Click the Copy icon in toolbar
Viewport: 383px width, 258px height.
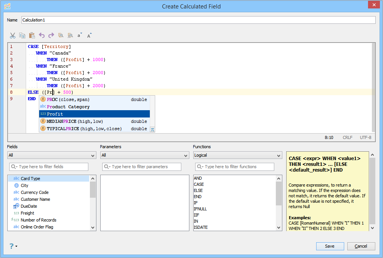click(22, 35)
